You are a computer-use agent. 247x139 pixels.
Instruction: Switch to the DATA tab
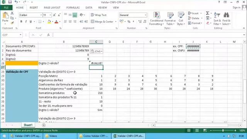coord(89,8)
